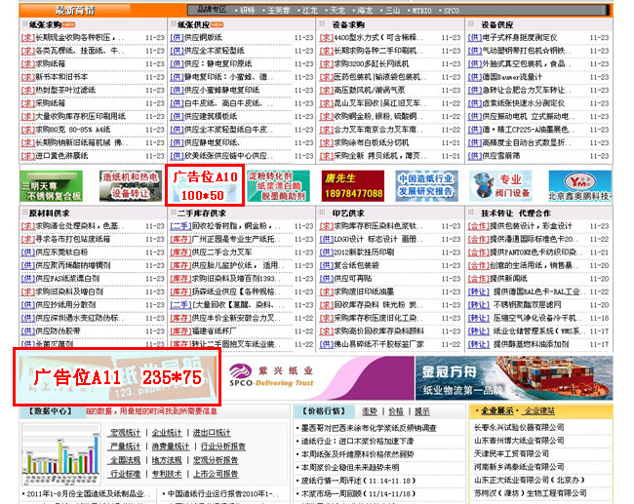Click the 广告位A10 100*50 ad slot
This screenshot has height=504, width=634.
[206, 186]
